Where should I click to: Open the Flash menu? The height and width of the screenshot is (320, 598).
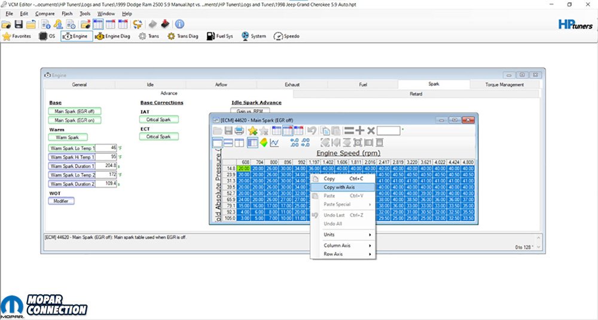click(67, 13)
